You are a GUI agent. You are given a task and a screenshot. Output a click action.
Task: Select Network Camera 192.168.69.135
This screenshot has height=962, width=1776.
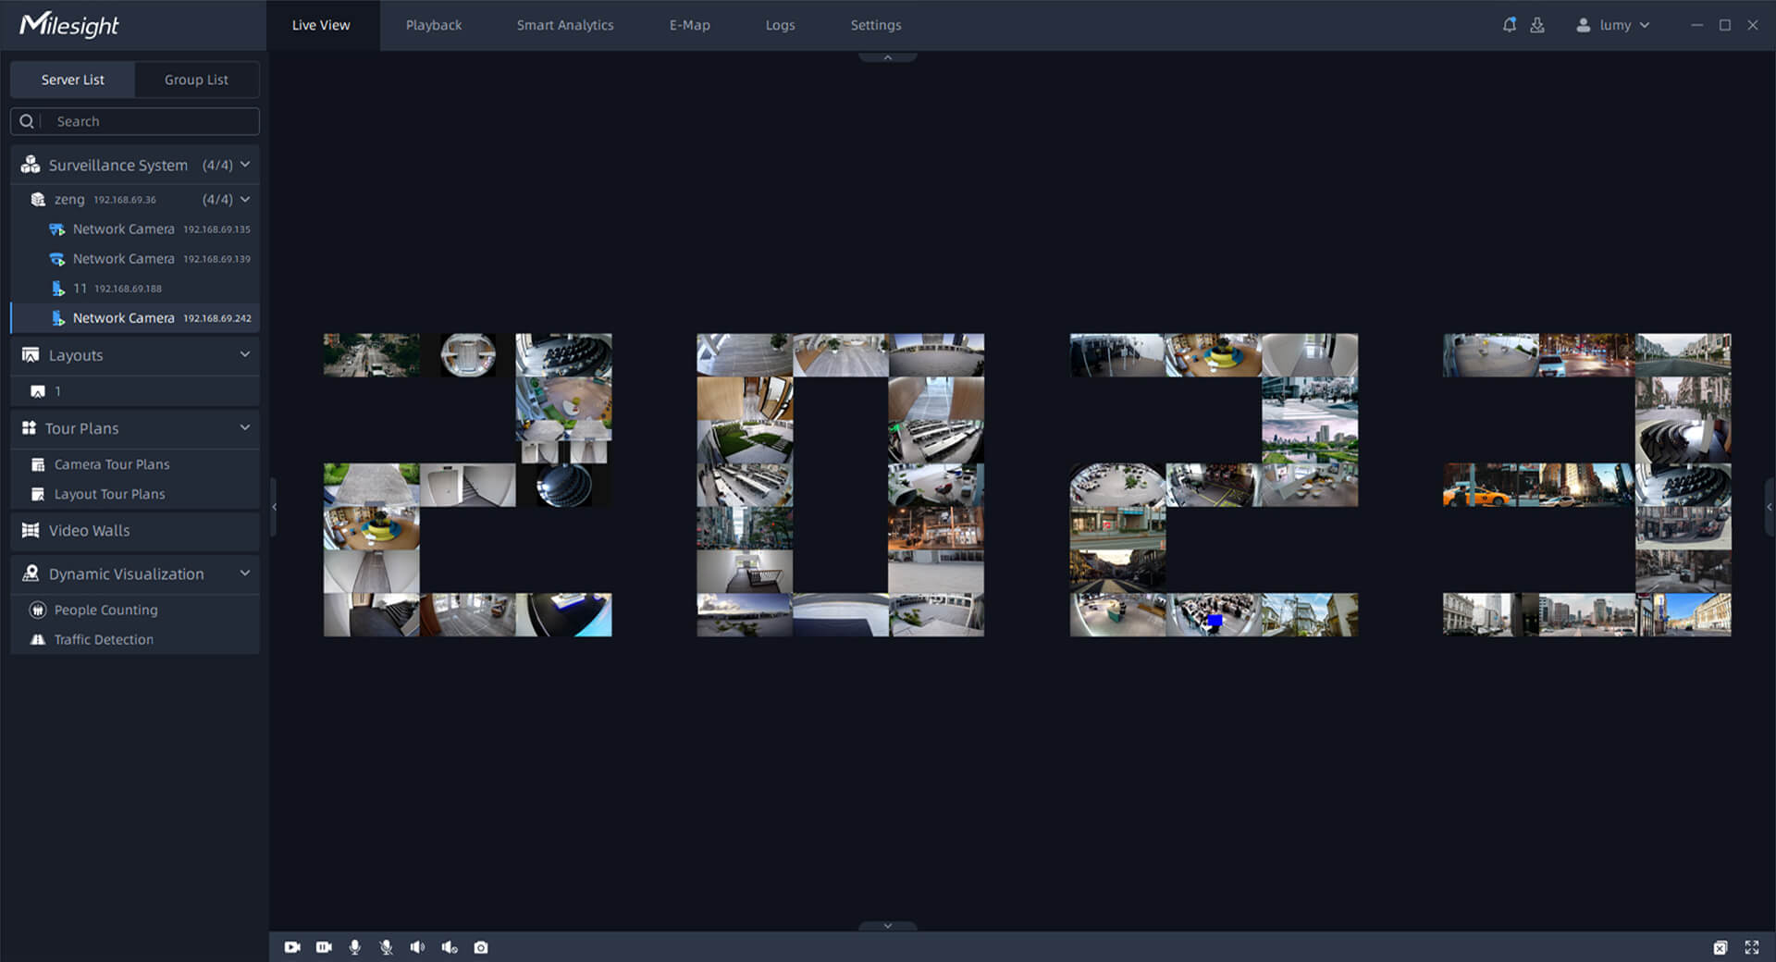(123, 229)
